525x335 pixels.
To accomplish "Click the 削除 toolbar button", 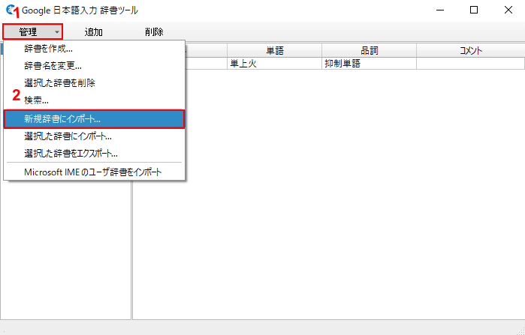I will click(154, 32).
